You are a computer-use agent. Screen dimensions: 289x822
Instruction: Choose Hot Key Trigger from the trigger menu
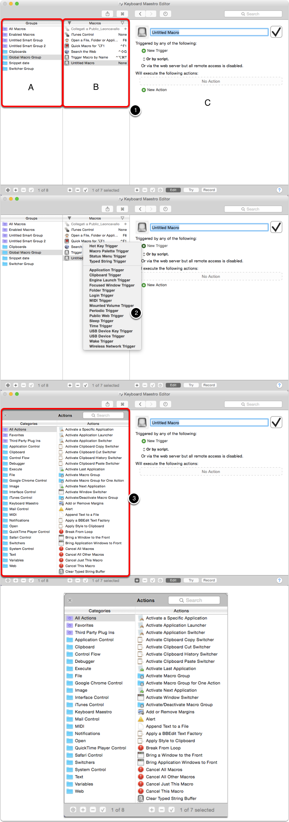click(x=104, y=246)
